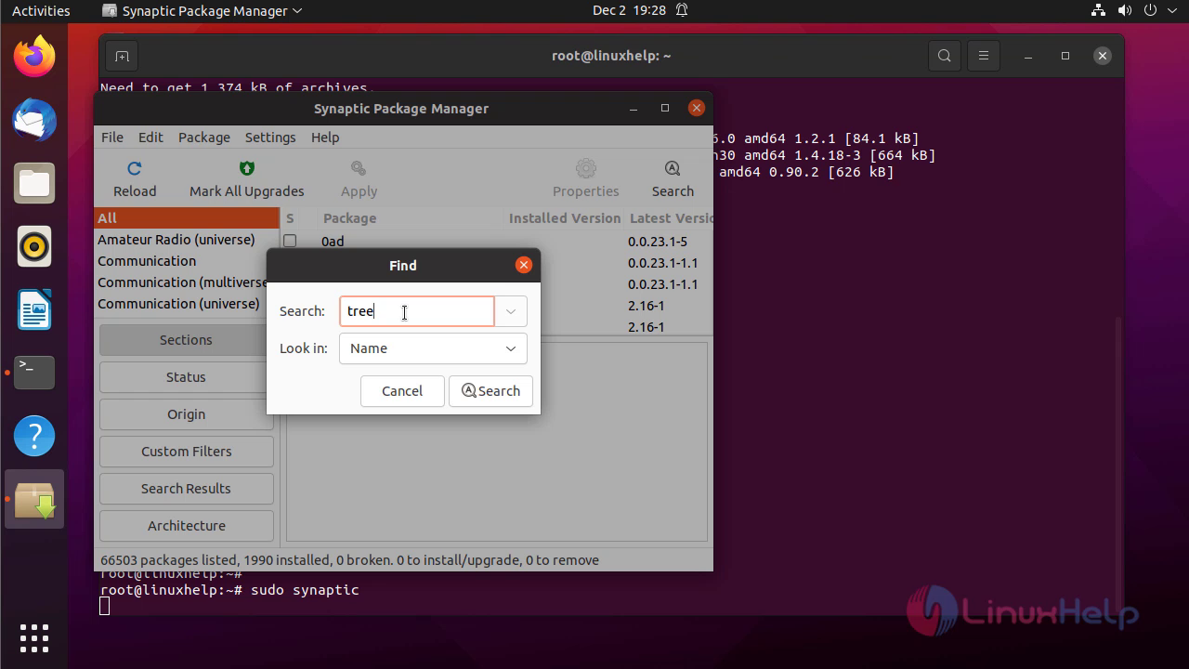The height and width of the screenshot is (669, 1189).
Task: Select the All category in the sections list
Action: point(187,218)
